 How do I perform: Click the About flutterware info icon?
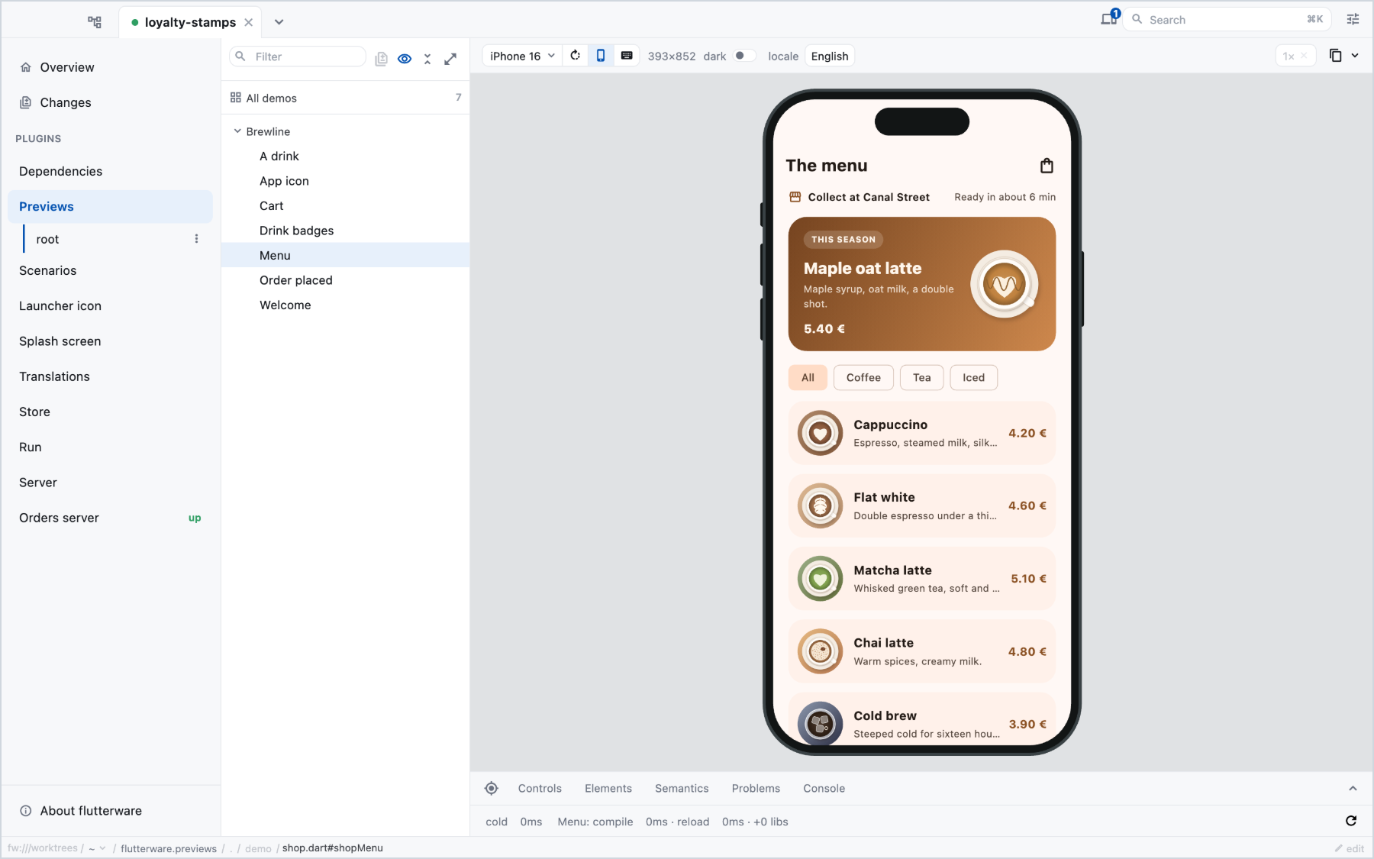click(x=26, y=811)
